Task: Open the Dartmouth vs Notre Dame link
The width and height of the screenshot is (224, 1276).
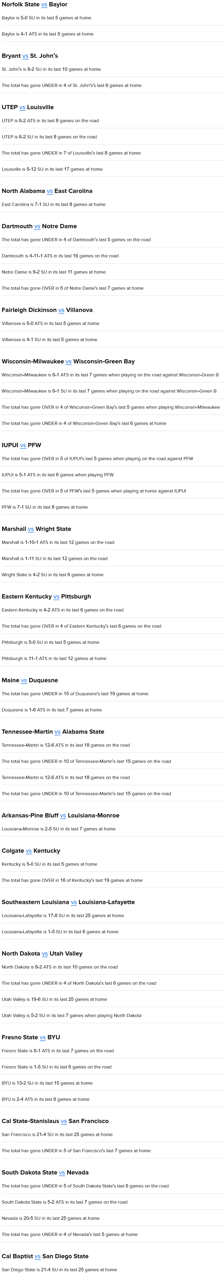Action: coord(37,226)
